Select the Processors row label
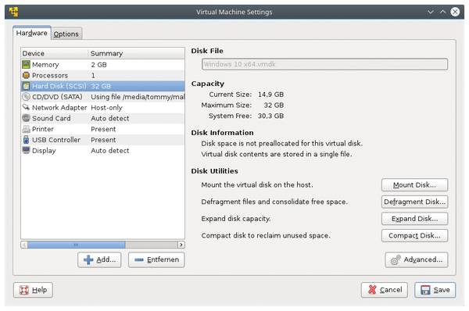Screen dimensions: 469x311 [x=50, y=75]
